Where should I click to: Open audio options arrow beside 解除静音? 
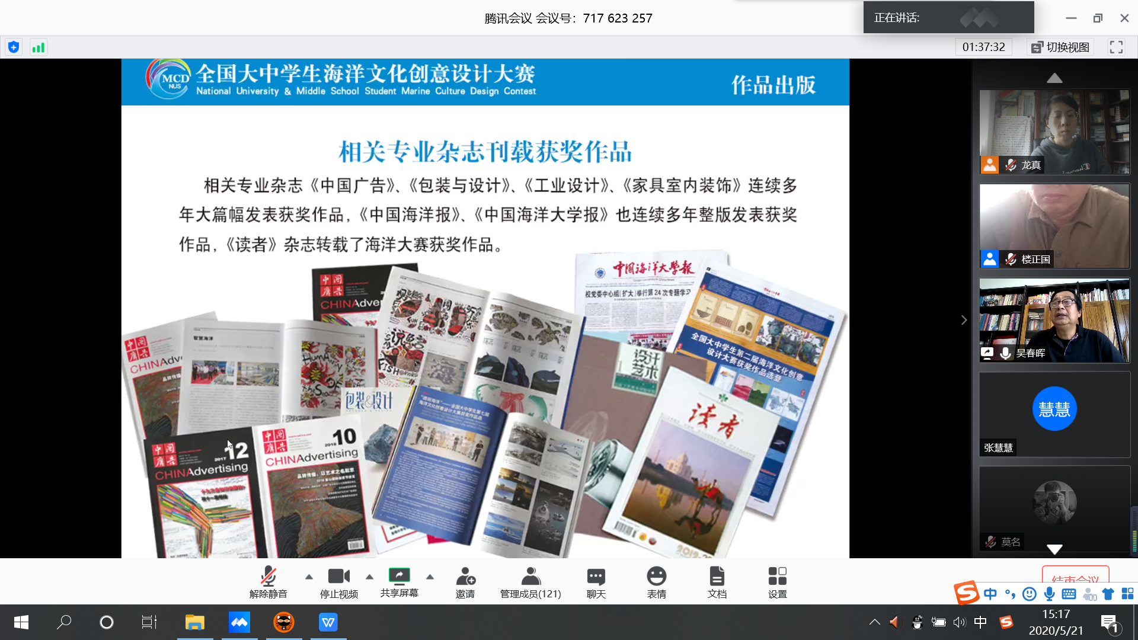[x=309, y=577]
